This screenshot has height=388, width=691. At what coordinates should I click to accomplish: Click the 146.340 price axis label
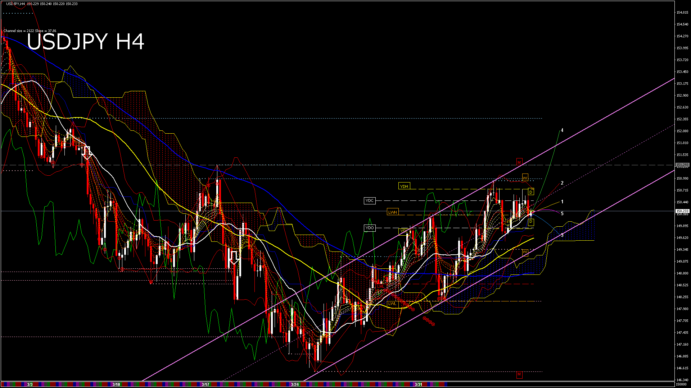click(682, 380)
